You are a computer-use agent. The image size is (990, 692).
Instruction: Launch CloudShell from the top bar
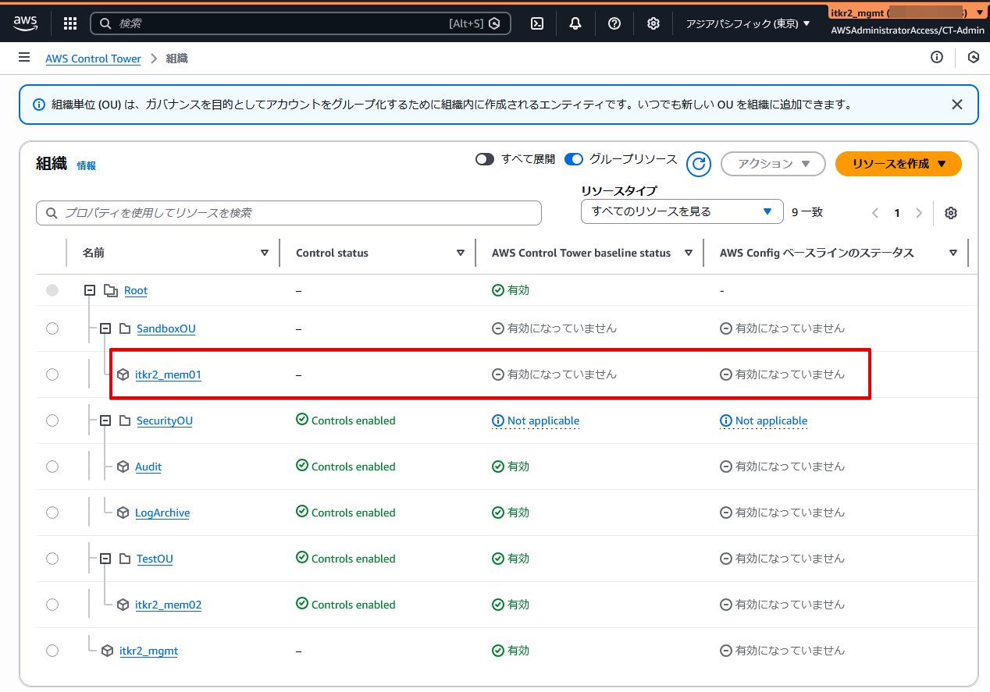[x=537, y=23]
